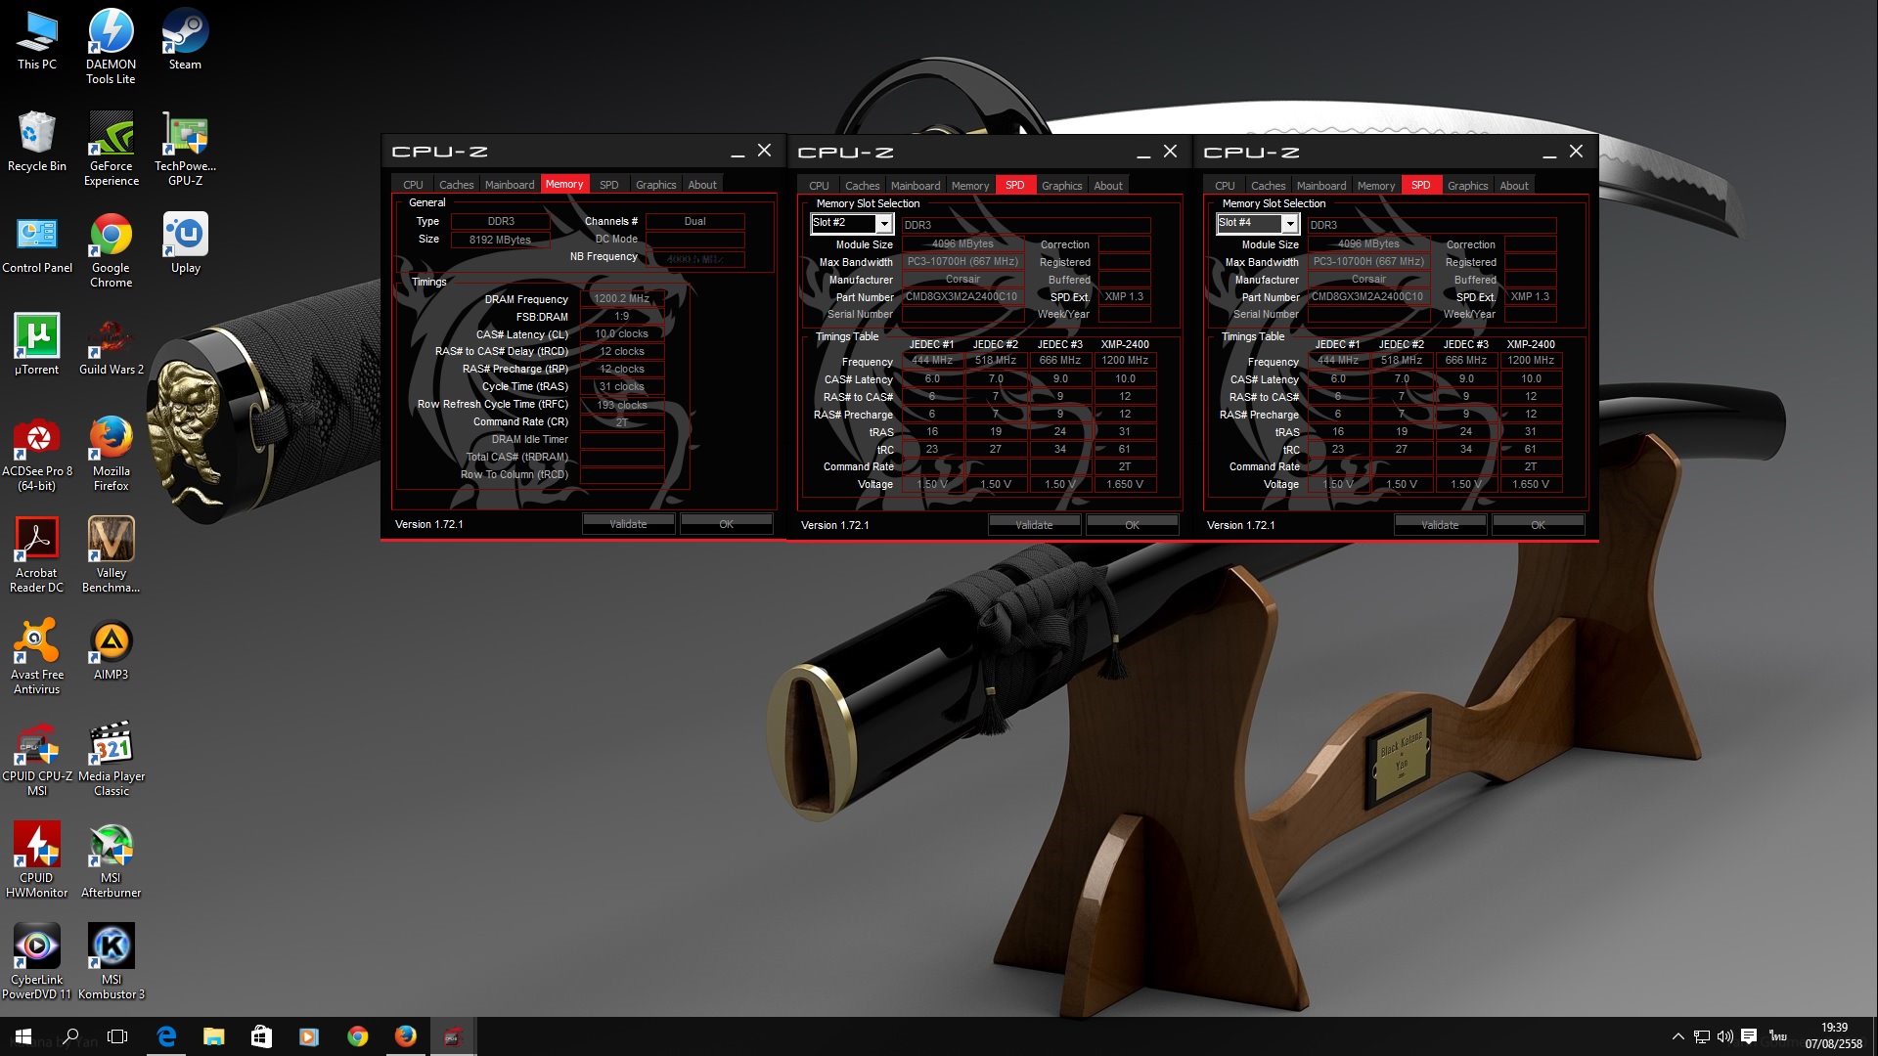
Task: Open the Graphics tab in the middle CPU-Z window
Action: [x=1061, y=186]
